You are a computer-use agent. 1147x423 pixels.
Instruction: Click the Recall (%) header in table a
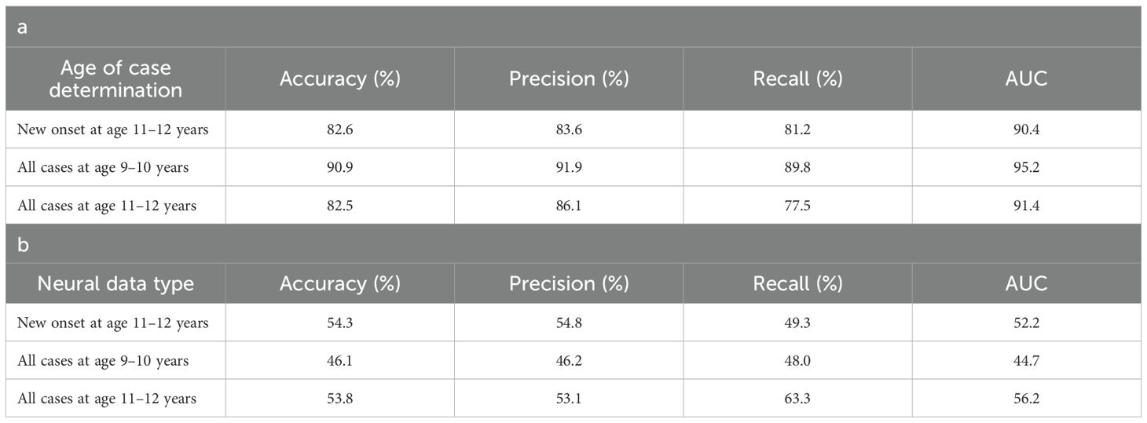click(797, 79)
